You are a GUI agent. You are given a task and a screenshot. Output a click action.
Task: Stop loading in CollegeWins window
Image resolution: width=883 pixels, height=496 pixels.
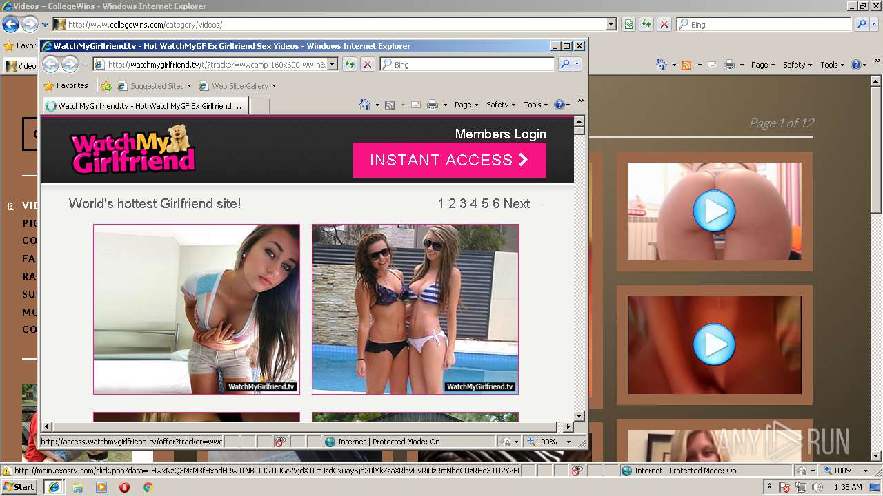click(664, 24)
